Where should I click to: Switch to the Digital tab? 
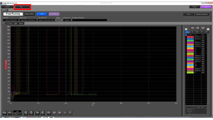point(16,23)
